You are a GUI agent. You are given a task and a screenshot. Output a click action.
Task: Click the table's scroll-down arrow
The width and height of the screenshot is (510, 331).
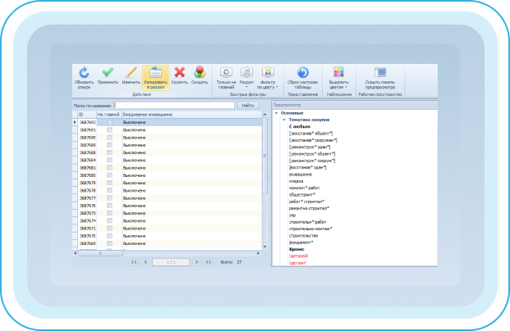click(264, 247)
